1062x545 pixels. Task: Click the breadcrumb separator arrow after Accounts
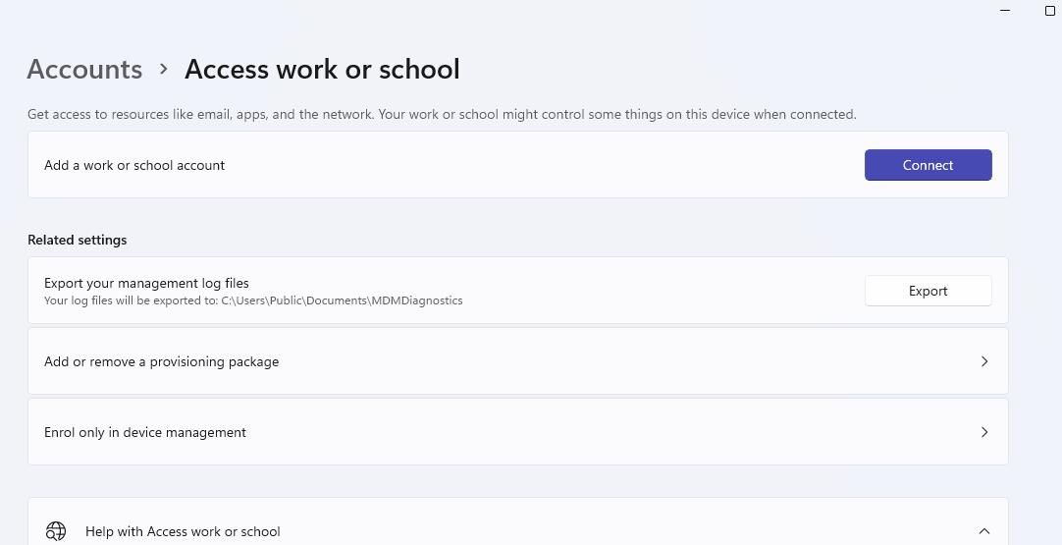coord(164,69)
